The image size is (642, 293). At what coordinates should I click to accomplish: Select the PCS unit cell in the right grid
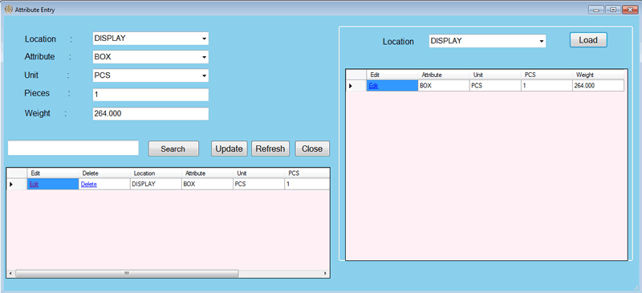[495, 86]
